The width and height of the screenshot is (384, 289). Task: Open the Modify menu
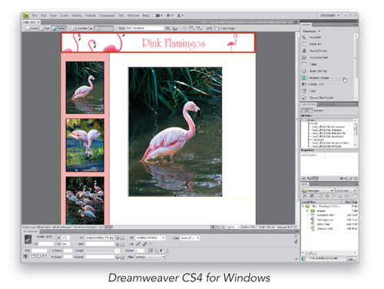point(77,15)
